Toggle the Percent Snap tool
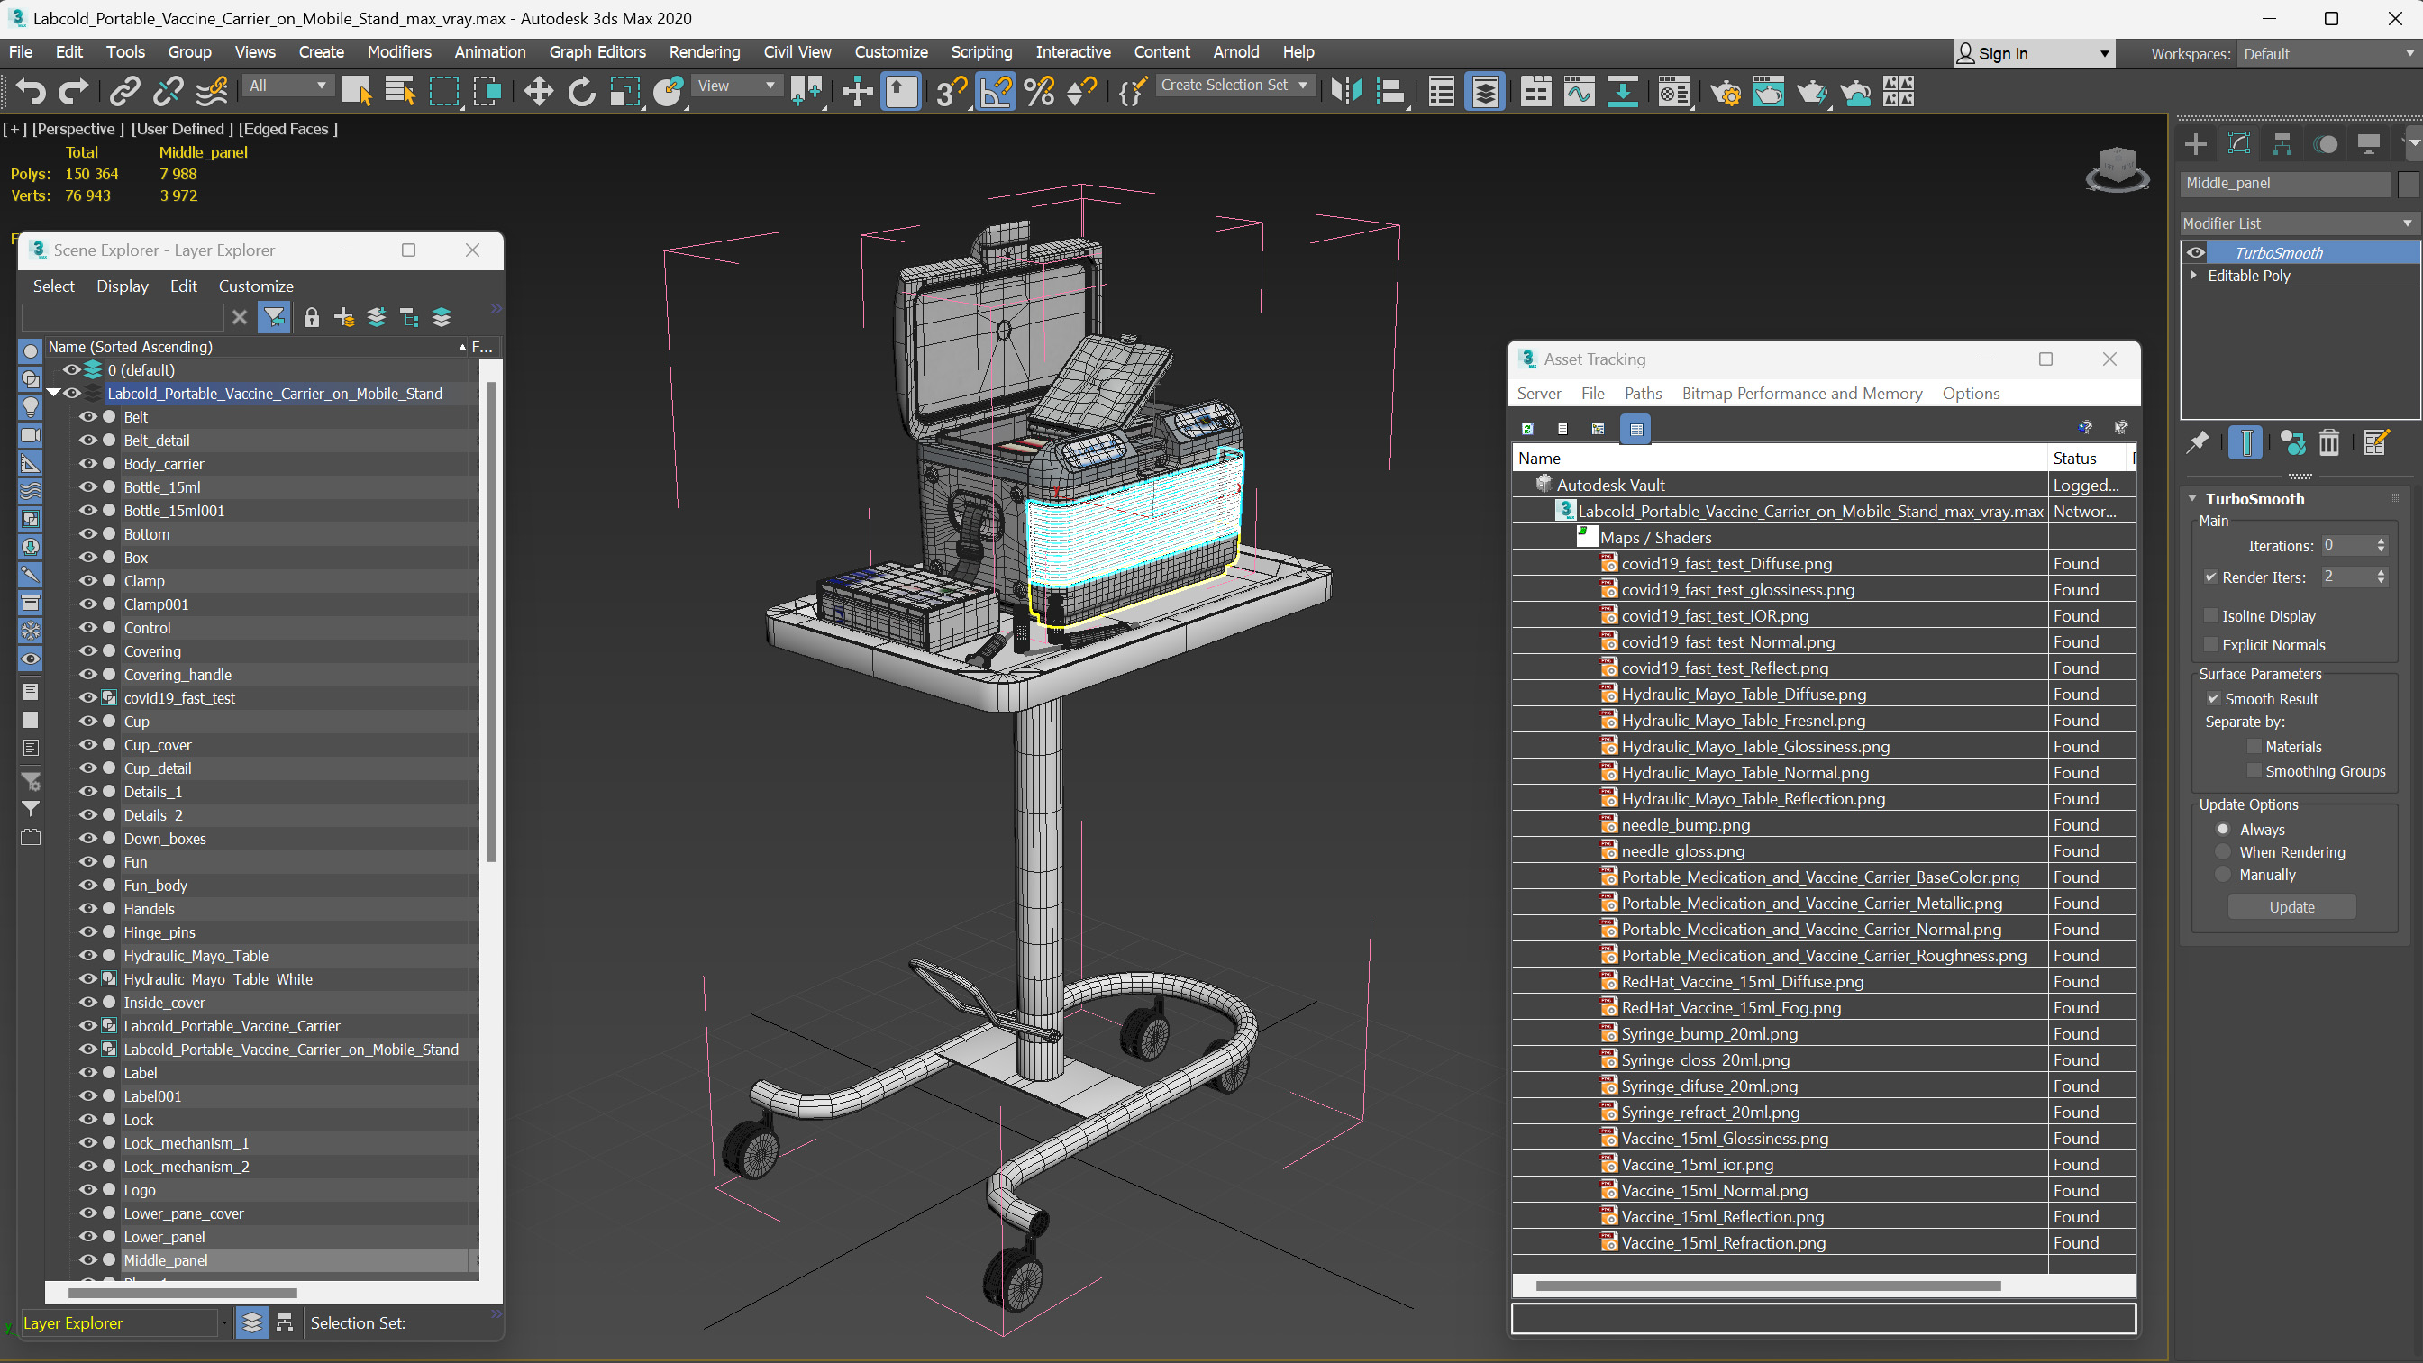 click(1039, 91)
